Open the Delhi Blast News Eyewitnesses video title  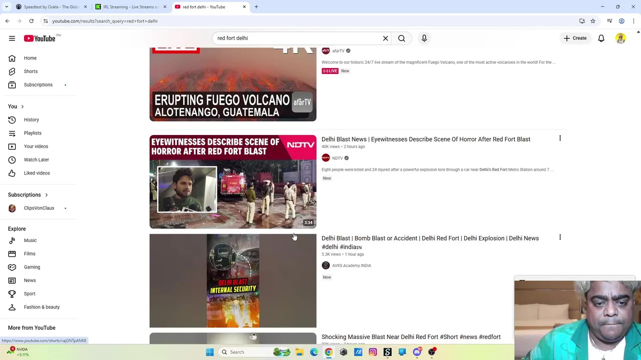[x=426, y=139]
